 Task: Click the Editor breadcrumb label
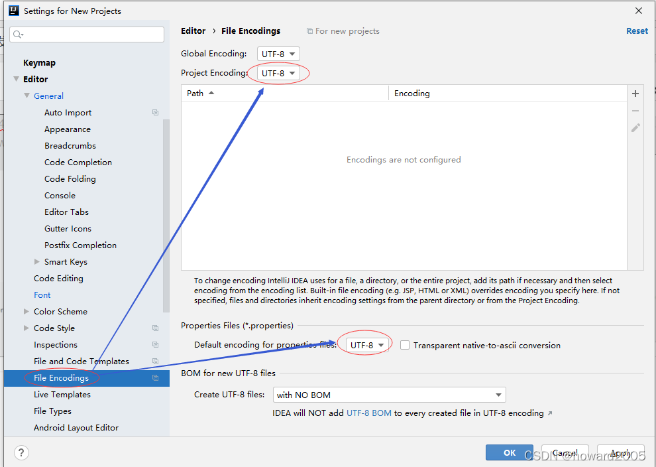tap(193, 31)
